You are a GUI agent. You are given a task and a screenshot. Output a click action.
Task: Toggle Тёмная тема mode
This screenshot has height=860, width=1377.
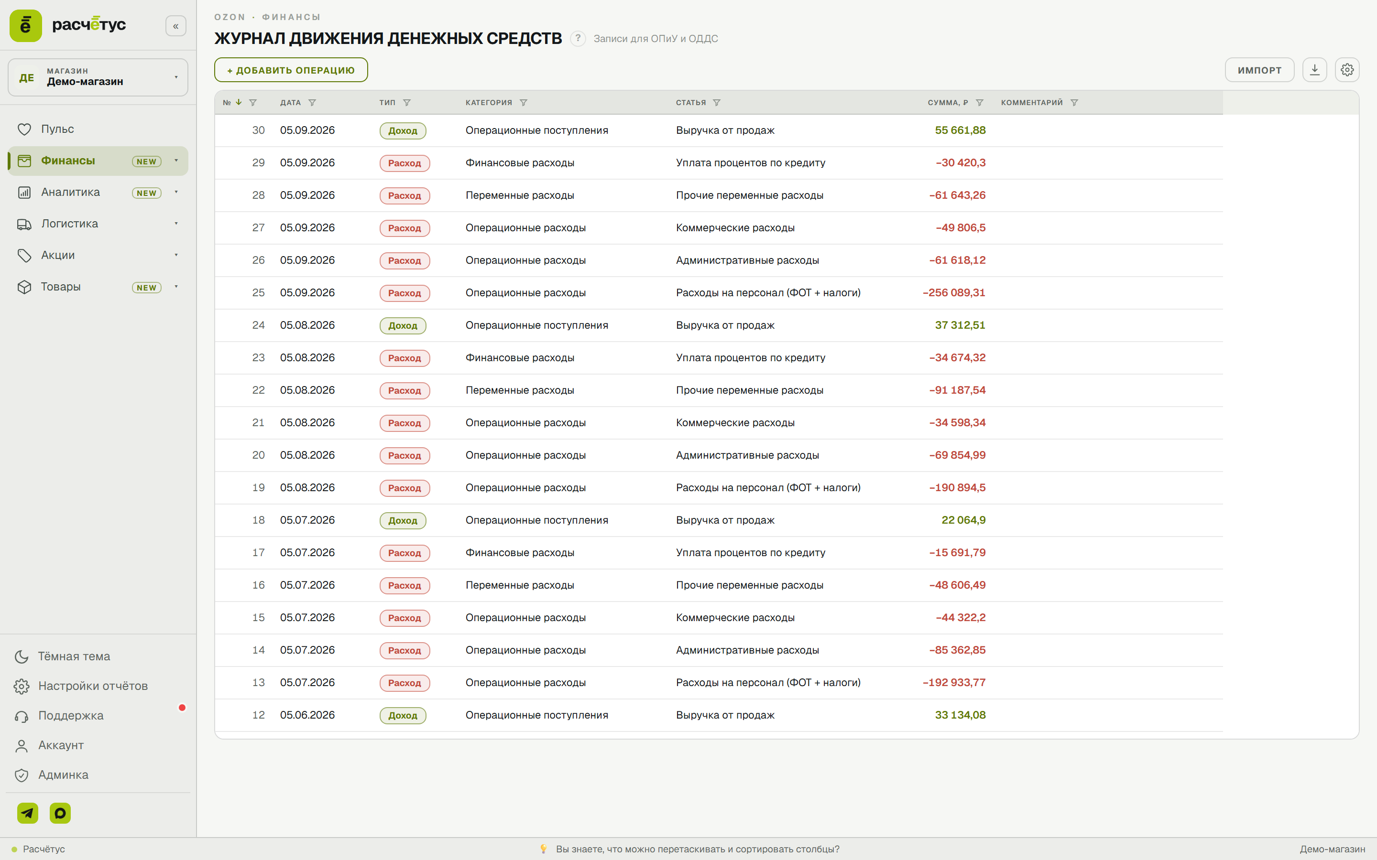click(63, 656)
